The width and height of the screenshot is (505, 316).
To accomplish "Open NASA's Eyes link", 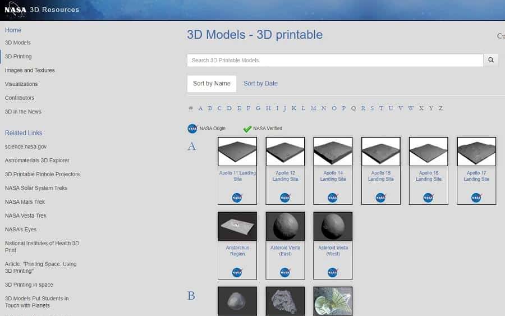I will pos(21,230).
